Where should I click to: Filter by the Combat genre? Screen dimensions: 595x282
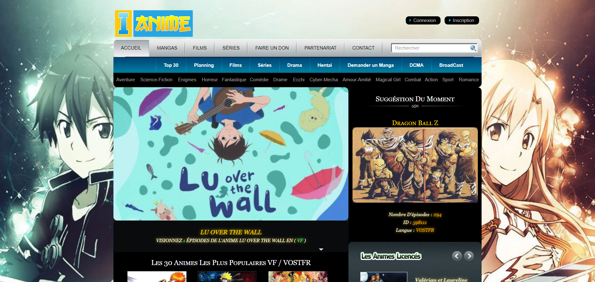413,80
